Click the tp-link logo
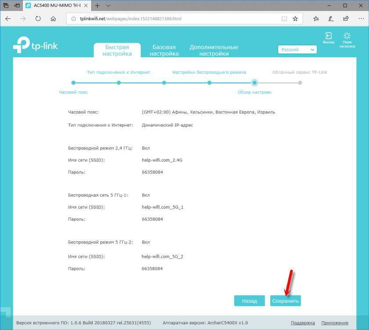This screenshot has height=330, width=369. point(35,45)
